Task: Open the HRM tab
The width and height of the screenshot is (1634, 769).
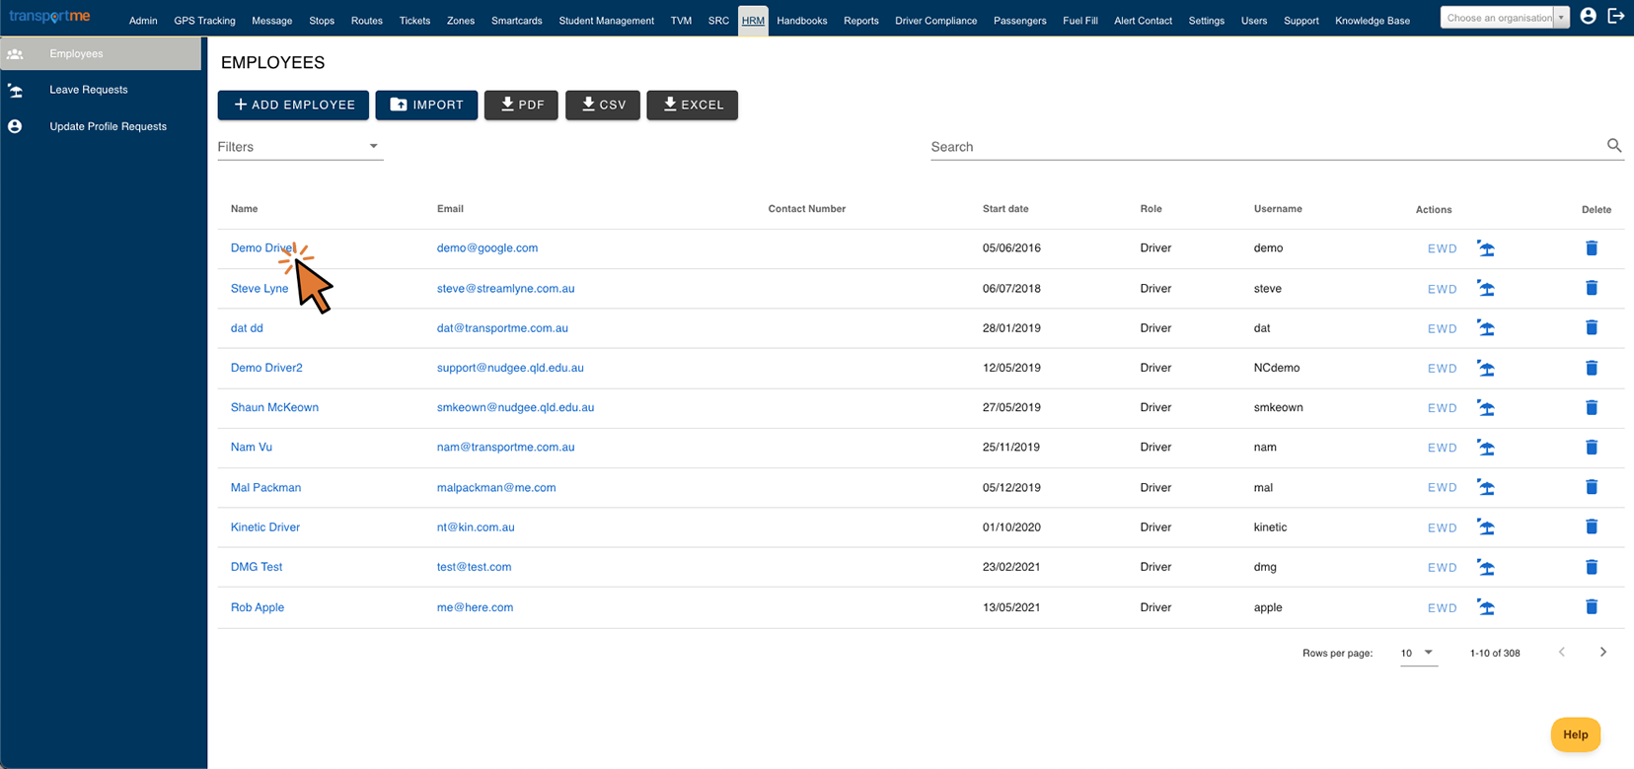Action: tap(753, 21)
